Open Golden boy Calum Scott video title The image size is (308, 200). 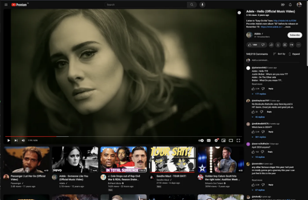(222, 178)
